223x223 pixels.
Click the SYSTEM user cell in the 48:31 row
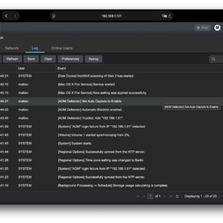[x=25, y=76]
